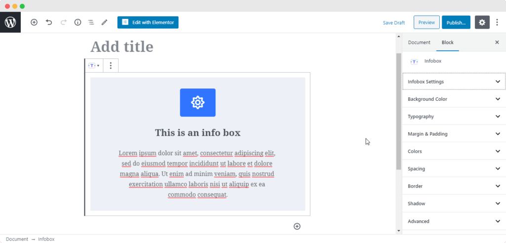Click the Save Draft link

(393, 23)
